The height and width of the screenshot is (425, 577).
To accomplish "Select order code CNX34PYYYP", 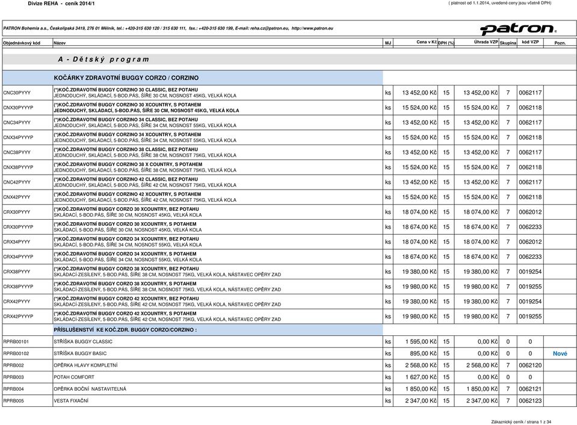I will click(x=18, y=138).
